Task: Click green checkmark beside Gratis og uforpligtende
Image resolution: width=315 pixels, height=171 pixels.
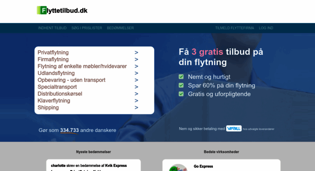Action: 181,94
